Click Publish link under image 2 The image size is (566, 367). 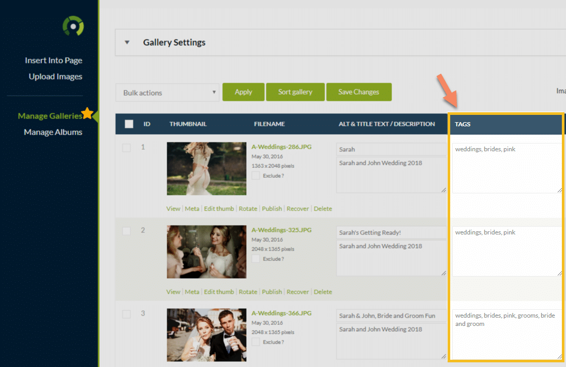(272, 292)
